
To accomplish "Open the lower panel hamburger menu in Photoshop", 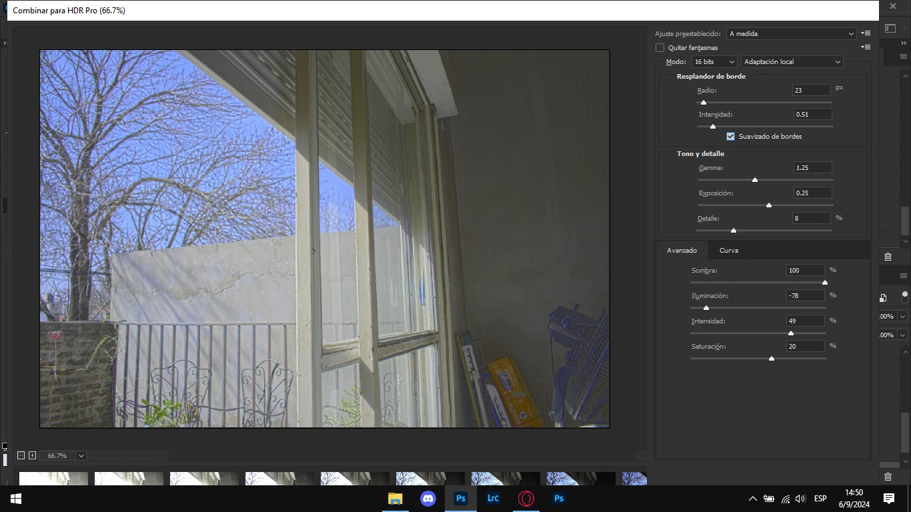I will coord(903,275).
